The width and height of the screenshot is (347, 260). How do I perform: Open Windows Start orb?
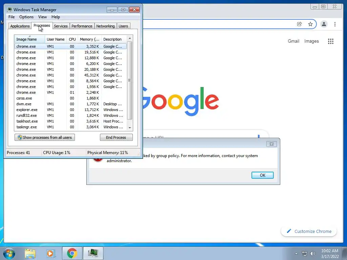click(9, 253)
